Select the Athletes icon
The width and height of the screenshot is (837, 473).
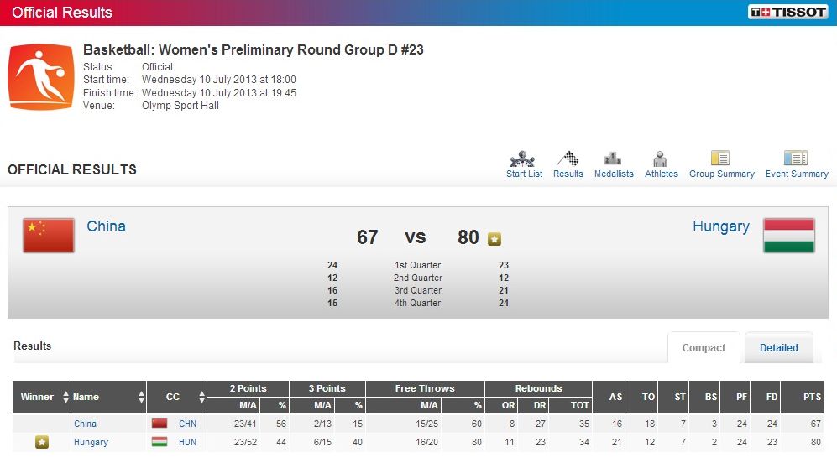point(661,159)
